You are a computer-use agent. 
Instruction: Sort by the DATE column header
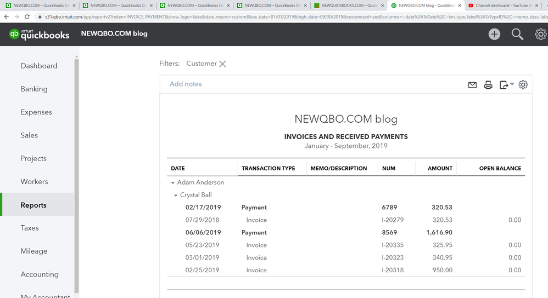[x=177, y=168]
